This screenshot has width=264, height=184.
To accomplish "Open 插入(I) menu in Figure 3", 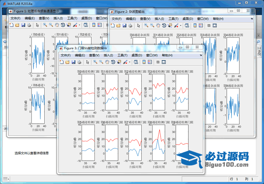I will coord(108,55).
